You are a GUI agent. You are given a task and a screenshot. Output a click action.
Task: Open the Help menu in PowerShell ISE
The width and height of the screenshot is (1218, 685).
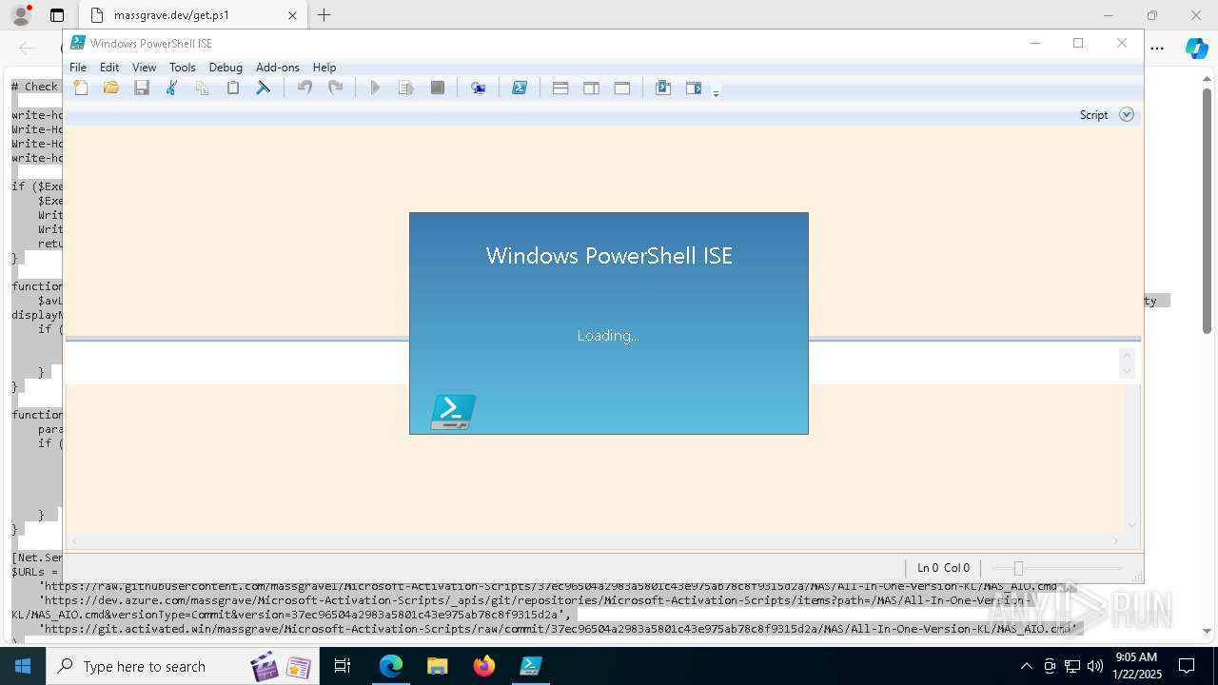click(324, 68)
